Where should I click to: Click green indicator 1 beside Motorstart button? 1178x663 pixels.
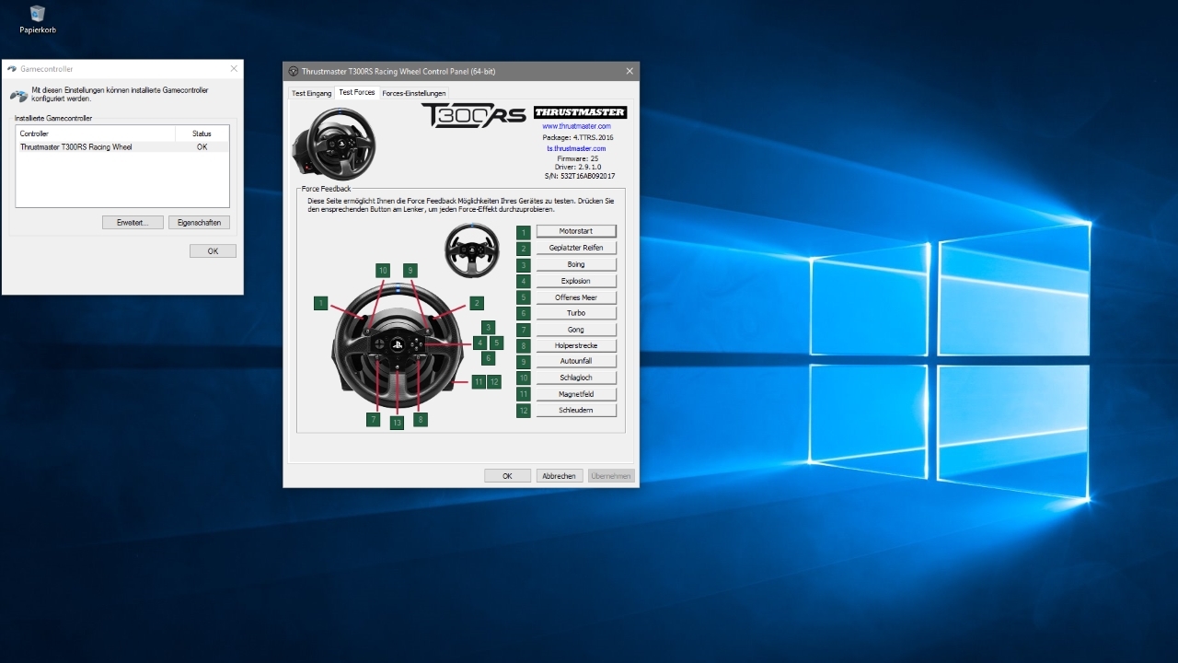[524, 232]
